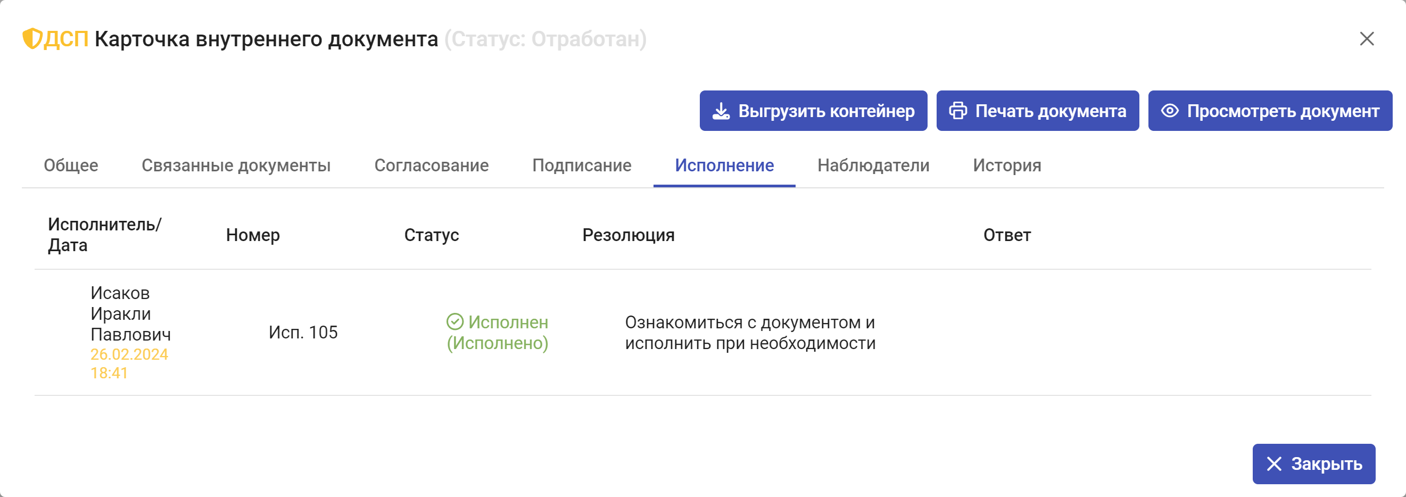Click the title Карточка внутреннего документа

[x=267, y=39]
